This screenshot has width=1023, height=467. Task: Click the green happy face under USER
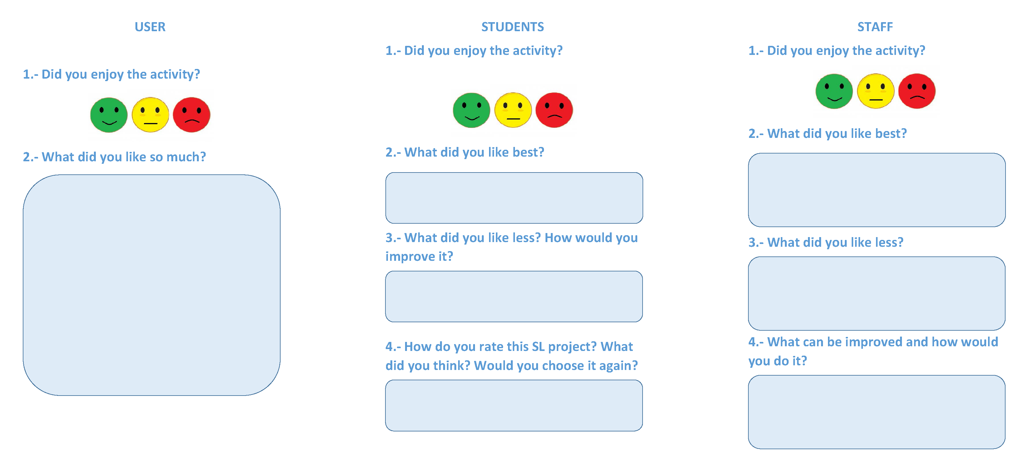pos(109,115)
